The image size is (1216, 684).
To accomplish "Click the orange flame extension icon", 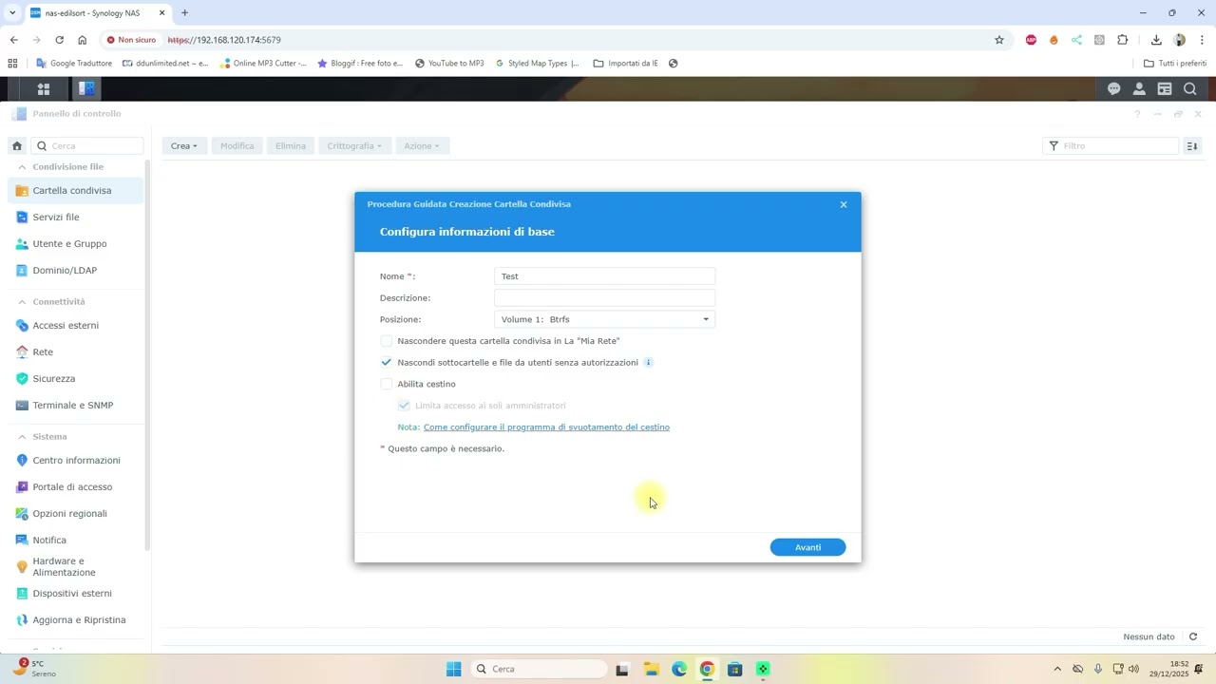I will point(1054,40).
